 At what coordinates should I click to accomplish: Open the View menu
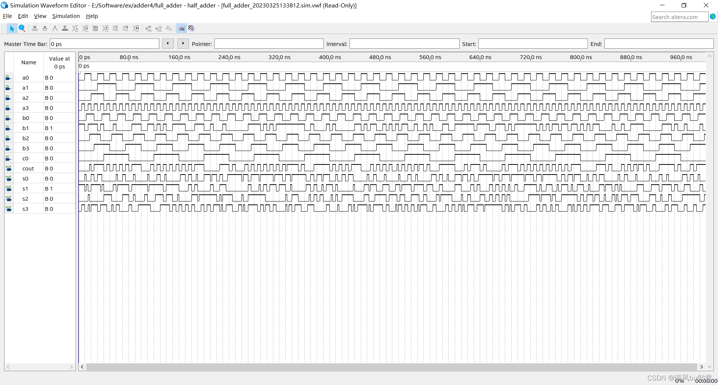point(40,16)
